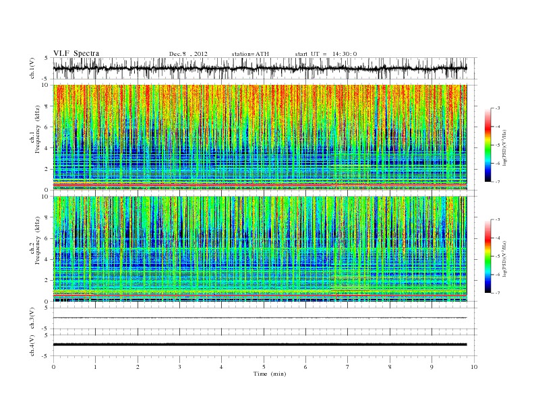Click ch.1 colorbar 'log(PSD)(V²/Hz)' label
This screenshot has height=412, width=534.
504,148
